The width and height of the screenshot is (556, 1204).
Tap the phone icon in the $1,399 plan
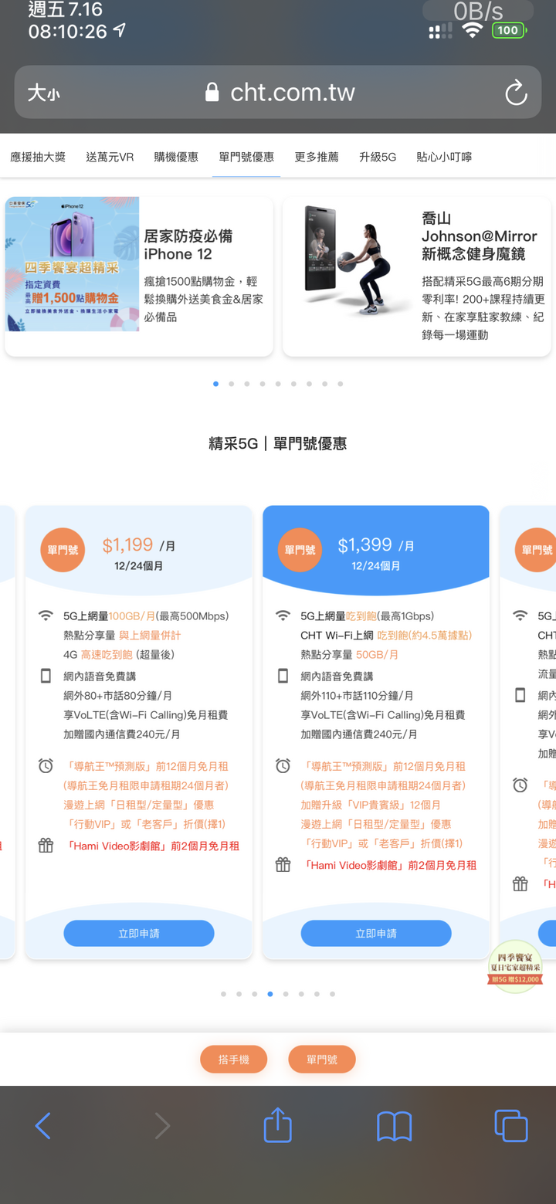[283, 676]
